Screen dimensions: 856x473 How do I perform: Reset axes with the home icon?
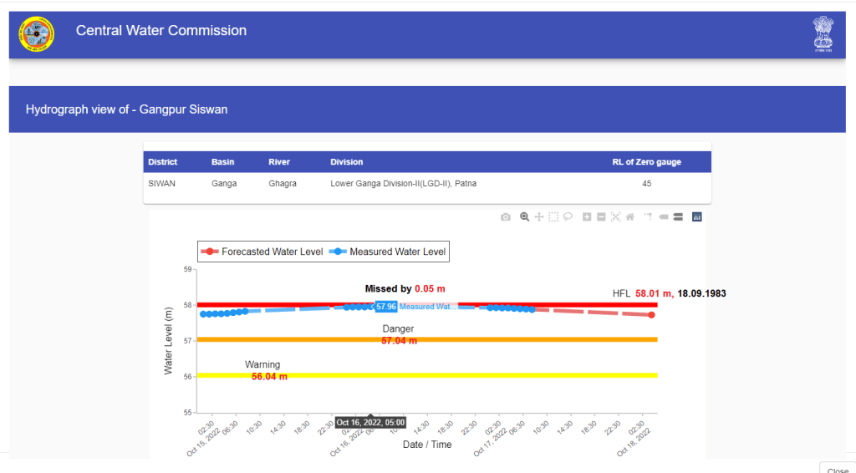[629, 217]
